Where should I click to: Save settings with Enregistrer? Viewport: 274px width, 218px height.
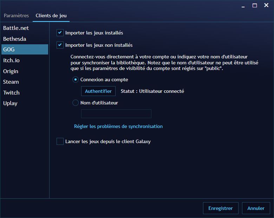click(x=221, y=208)
